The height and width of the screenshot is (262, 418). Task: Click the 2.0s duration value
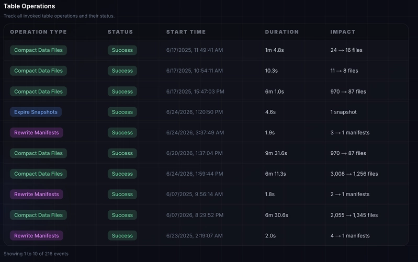(270, 236)
